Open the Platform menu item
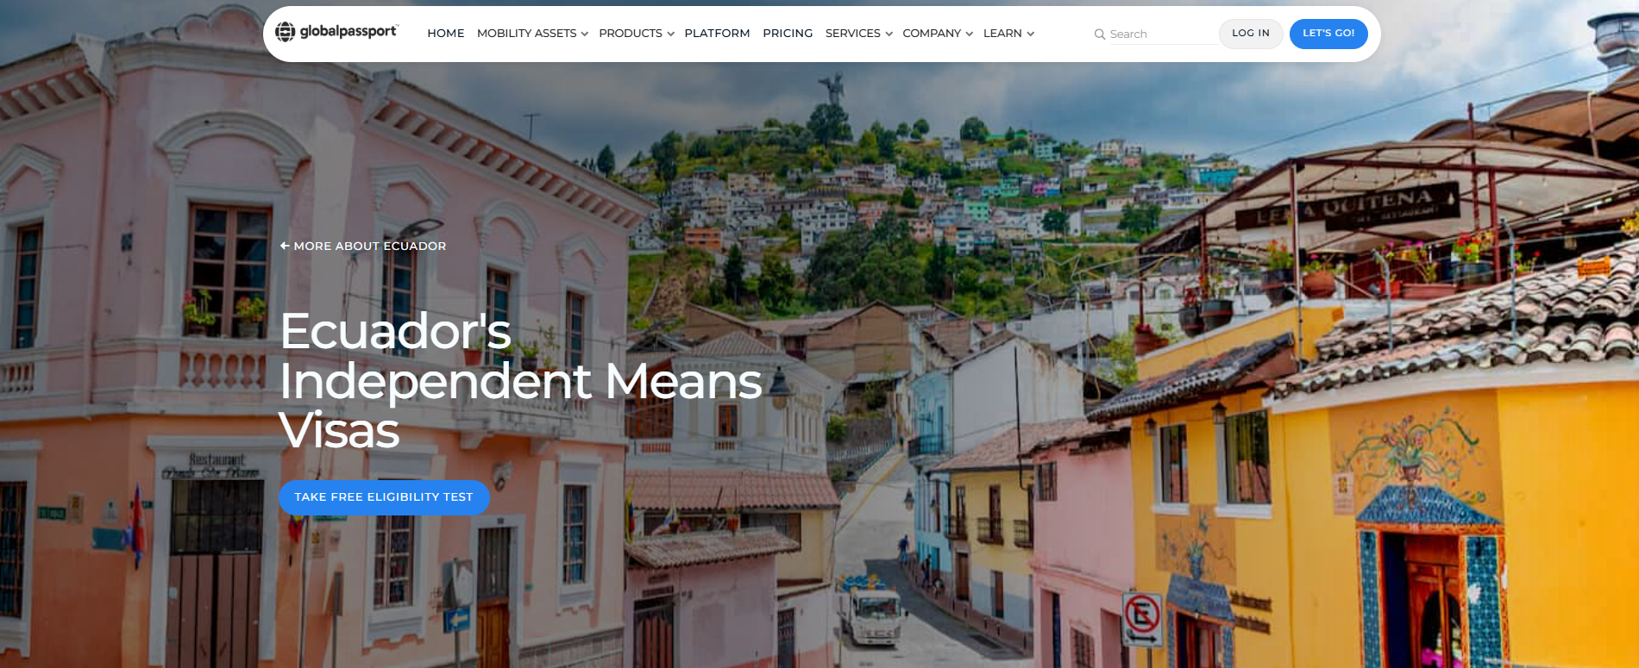1639x668 pixels. [x=717, y=33]
